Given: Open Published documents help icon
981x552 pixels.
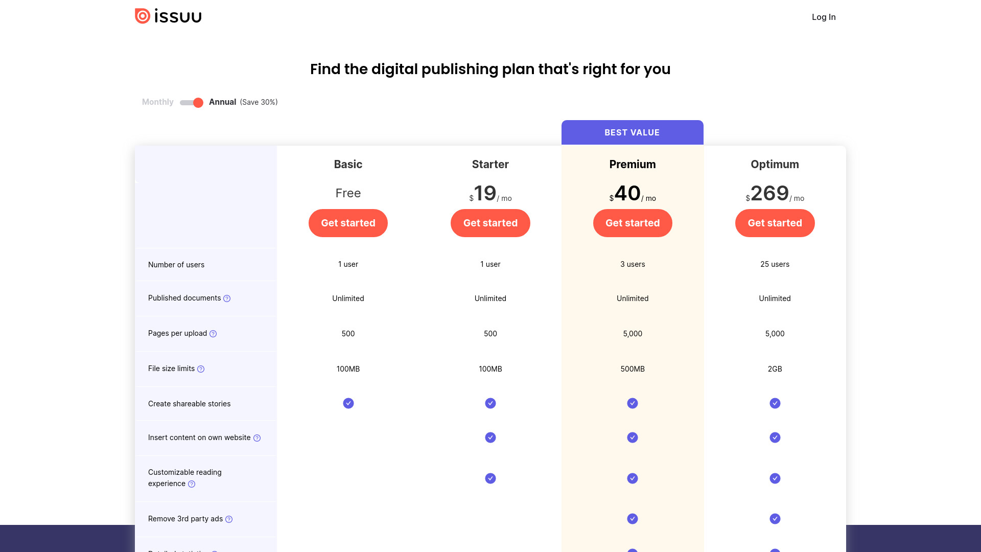Looking at the screenshot, I should 227,298.
